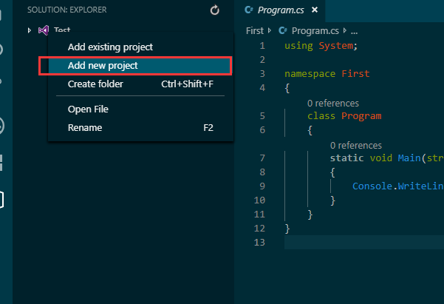Screen dimensions: 444x304
Task: Choose Add existing project from context menu
Action: tap(110, 47)
